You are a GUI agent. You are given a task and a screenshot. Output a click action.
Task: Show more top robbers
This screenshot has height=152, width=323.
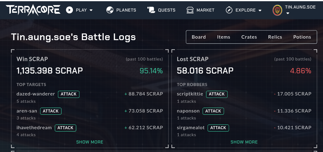[244, 142]
